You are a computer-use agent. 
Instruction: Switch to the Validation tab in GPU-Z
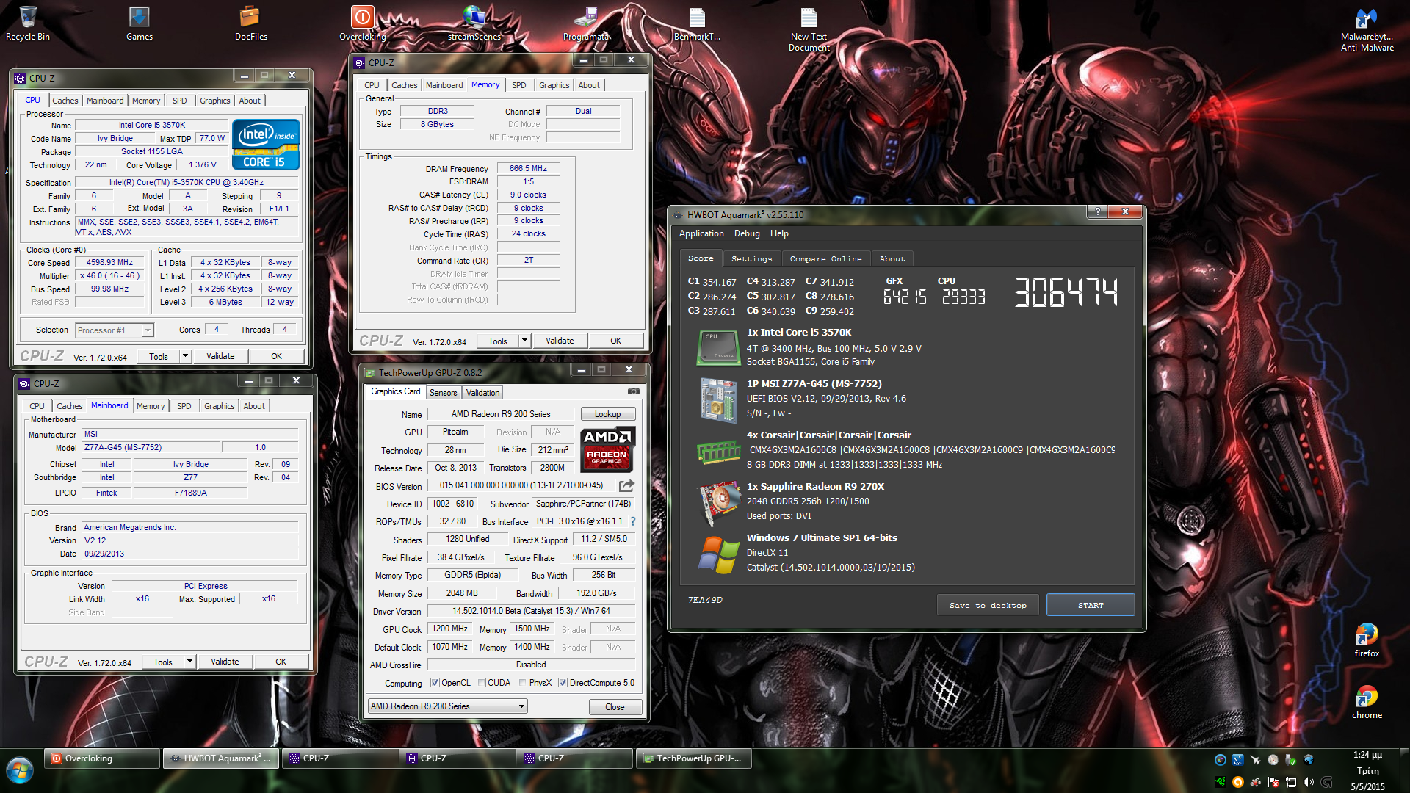[x=482, y=393]
